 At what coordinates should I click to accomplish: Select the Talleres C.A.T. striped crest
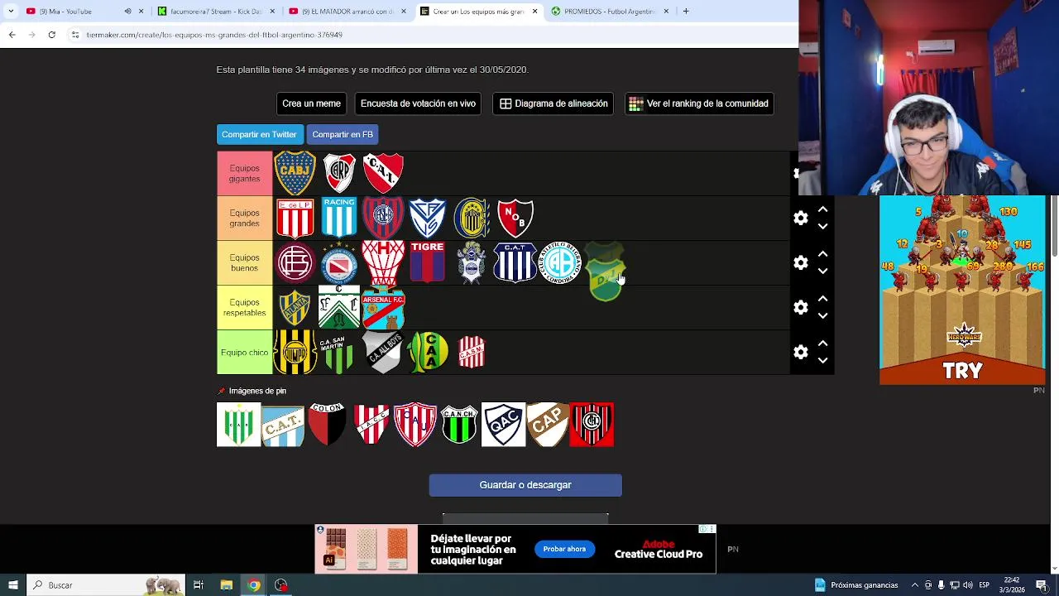[x=515, y=262]
